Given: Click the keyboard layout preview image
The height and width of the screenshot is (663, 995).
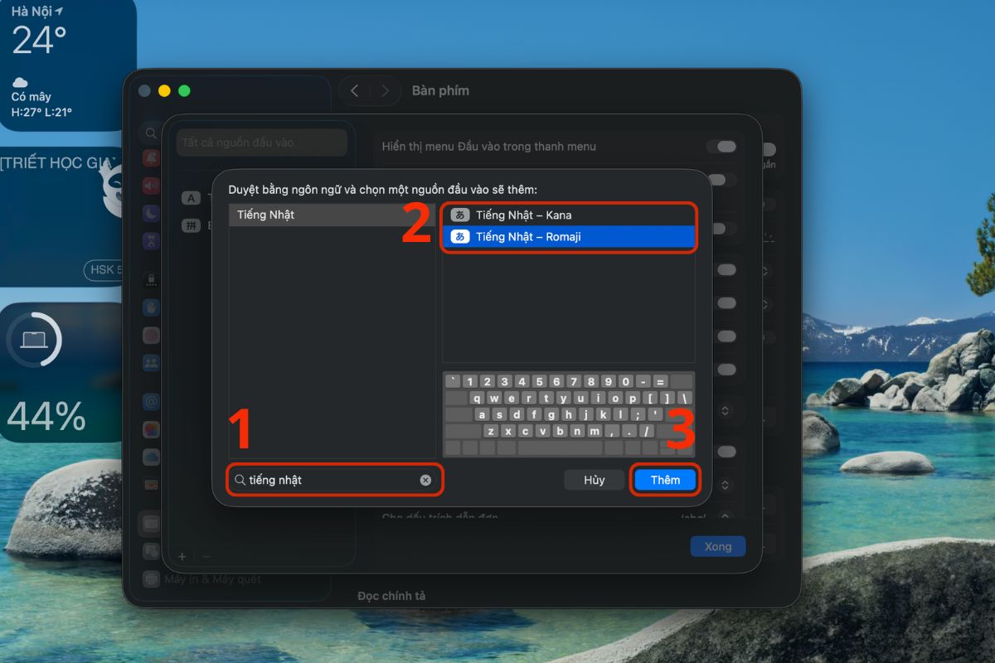Looking at the screenshot, I should 569,414.
